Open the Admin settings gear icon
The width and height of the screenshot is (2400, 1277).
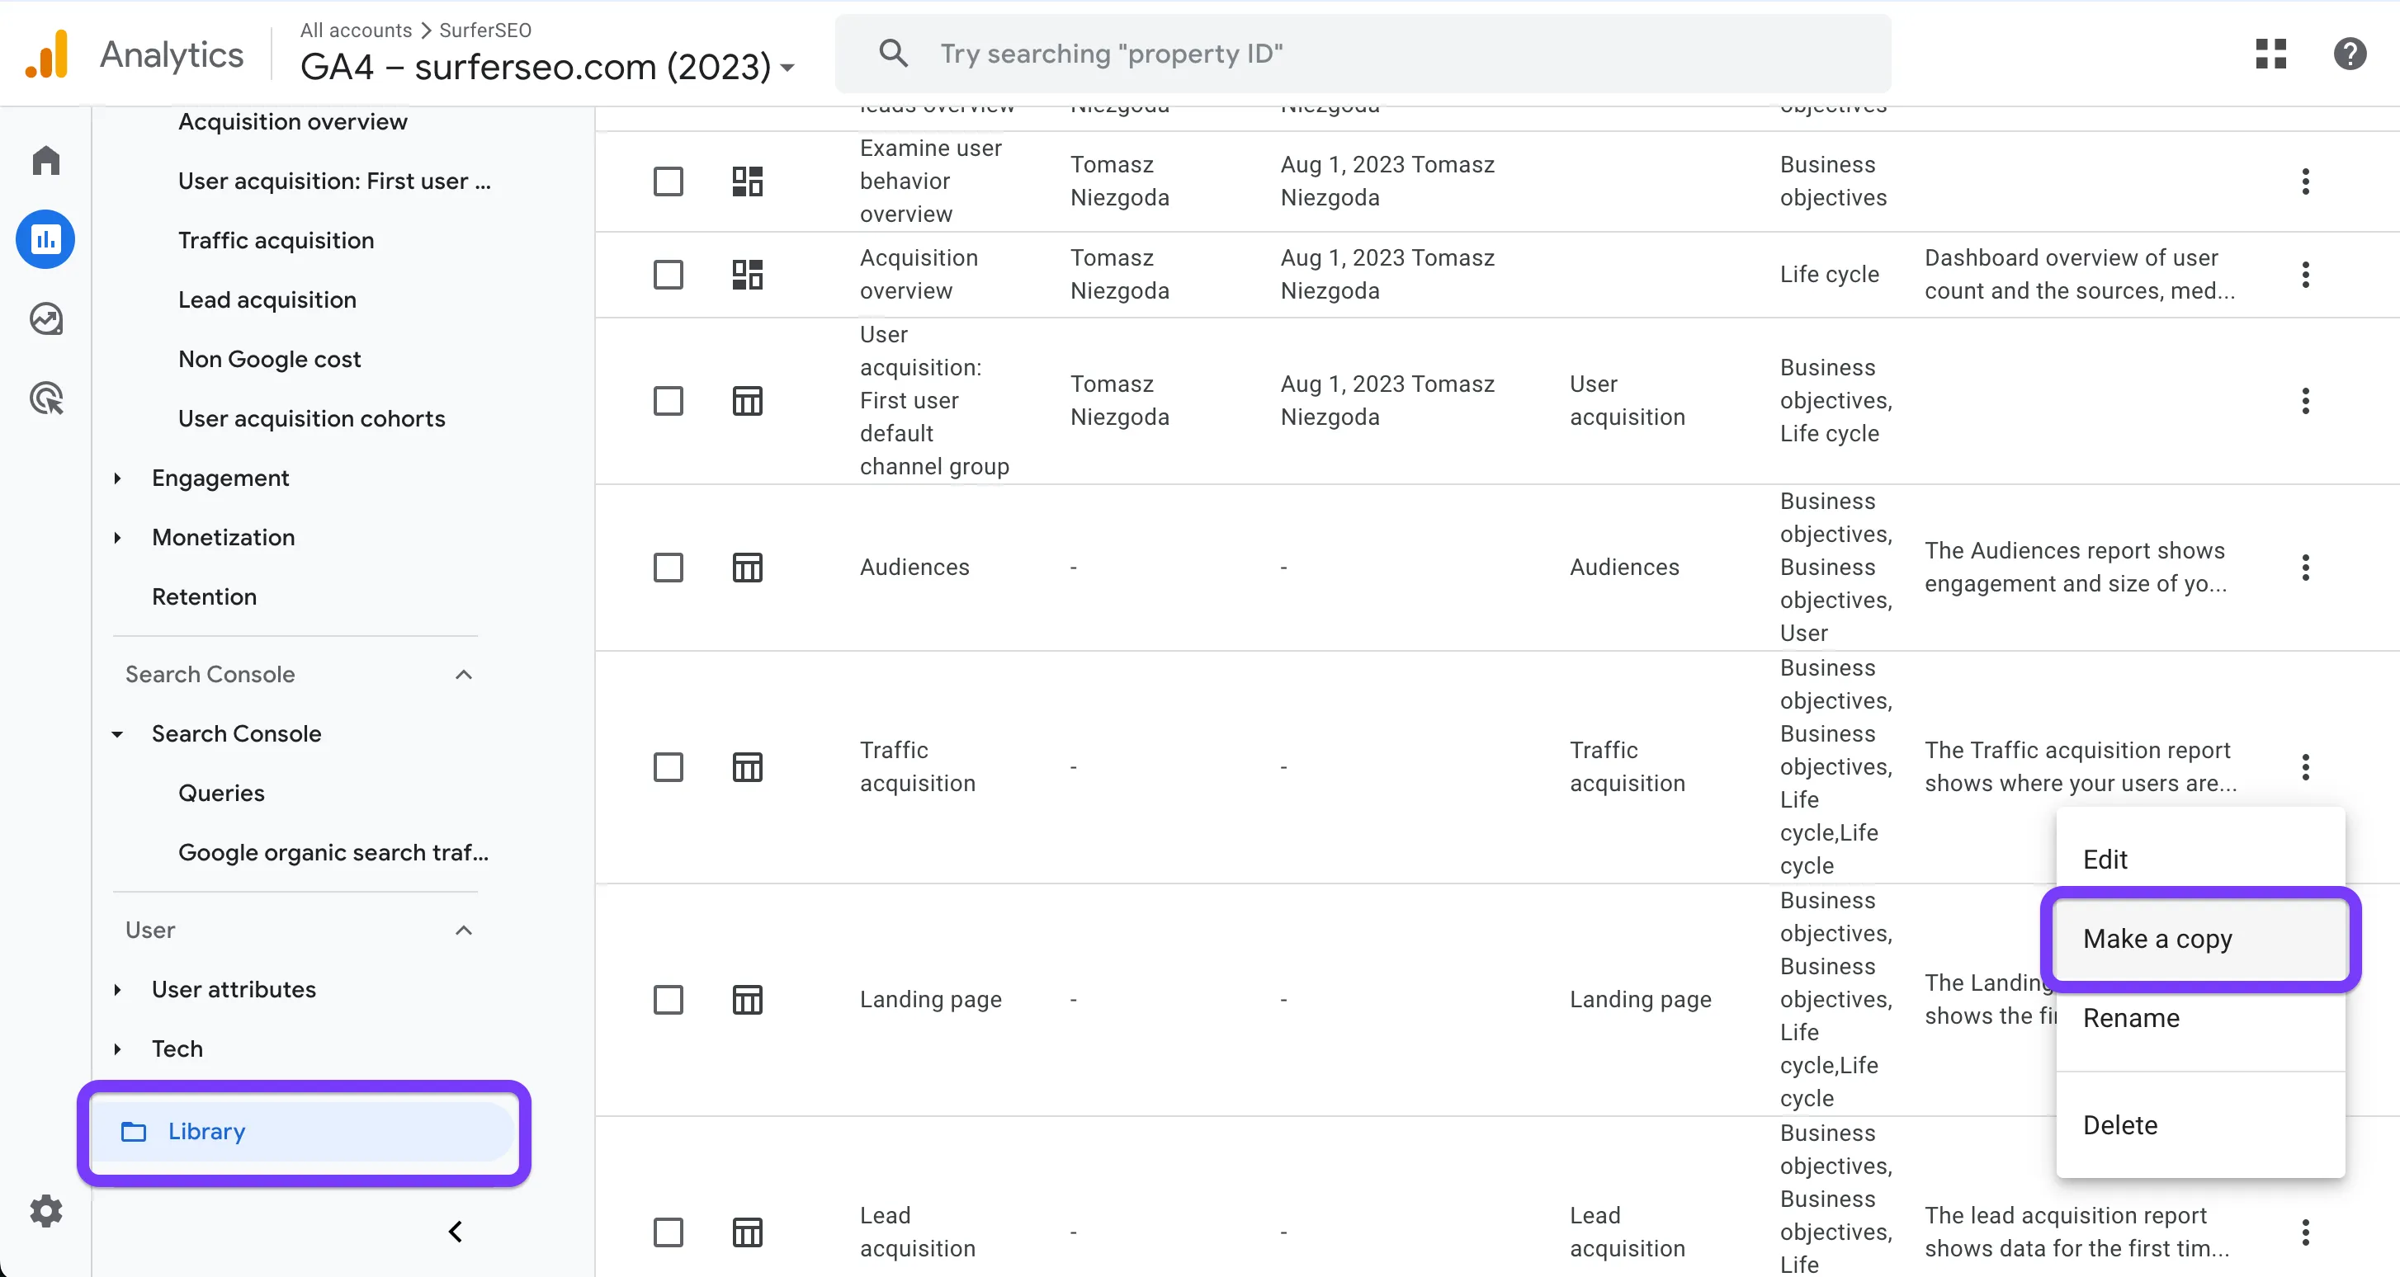point(45,1211)
